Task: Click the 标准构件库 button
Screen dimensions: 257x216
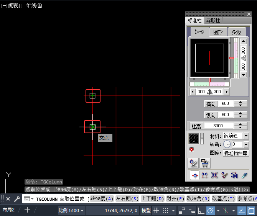Action: (236, 153)
